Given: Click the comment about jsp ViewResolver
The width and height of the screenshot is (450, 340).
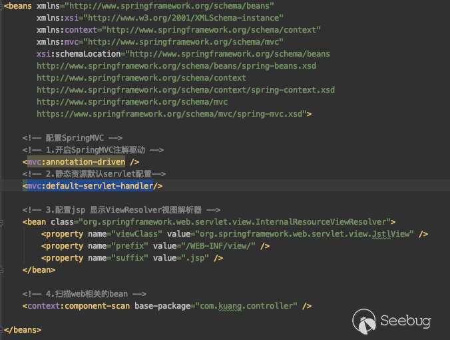Looking at the screenshot, I should point(121,210).
